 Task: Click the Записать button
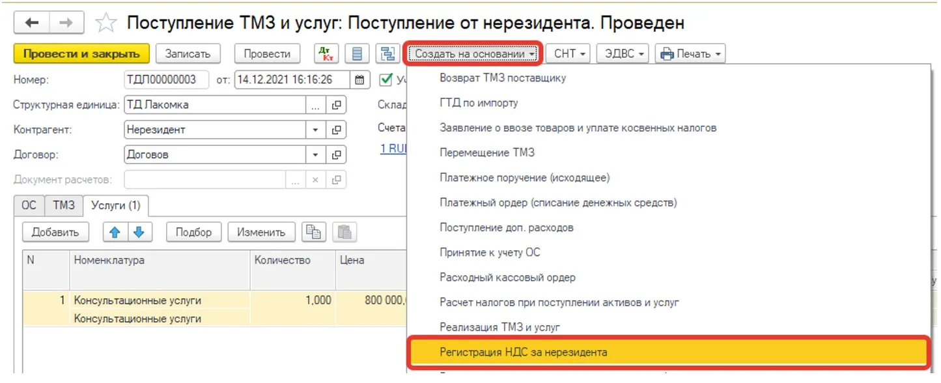click(188, 54)
